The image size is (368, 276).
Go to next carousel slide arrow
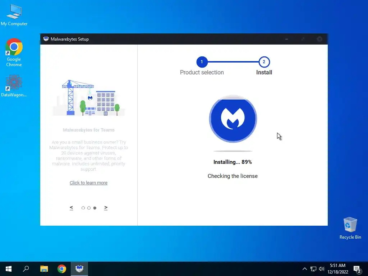[x=106, y=208]
